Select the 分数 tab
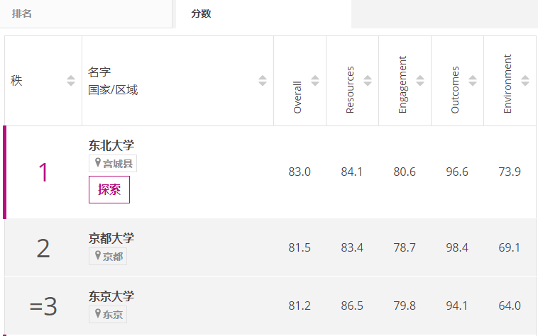This screenshot has width=538, height=336. tap(263, 13)
